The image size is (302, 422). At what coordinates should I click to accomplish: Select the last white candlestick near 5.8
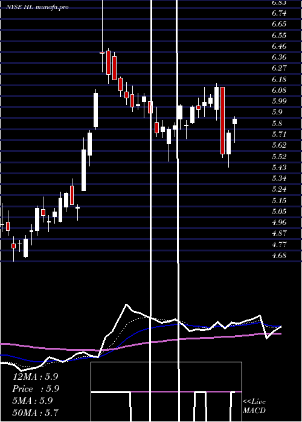(x=234, y=121)
